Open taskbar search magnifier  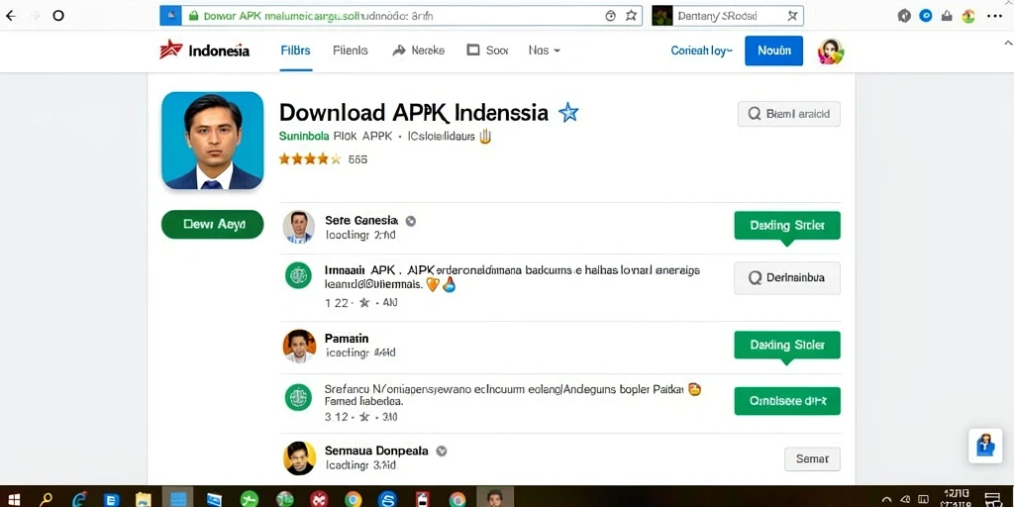click(46, 499)
